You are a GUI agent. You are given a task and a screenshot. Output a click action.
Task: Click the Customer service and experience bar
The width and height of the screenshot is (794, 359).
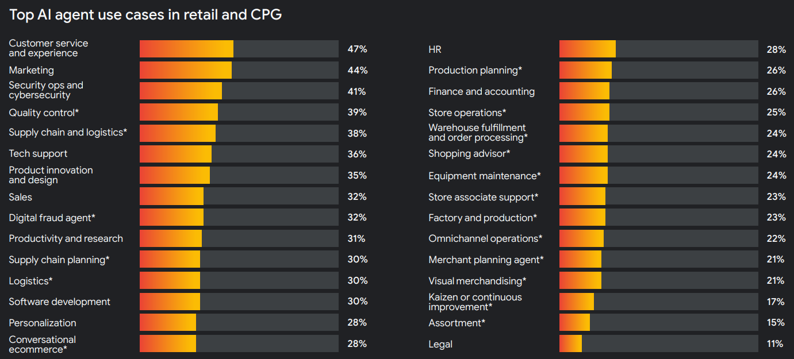point(239,49)
